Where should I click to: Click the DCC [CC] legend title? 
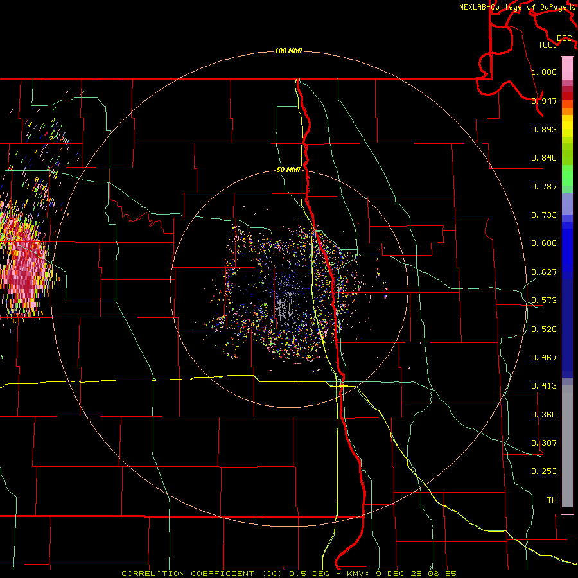tap(555, 41)
